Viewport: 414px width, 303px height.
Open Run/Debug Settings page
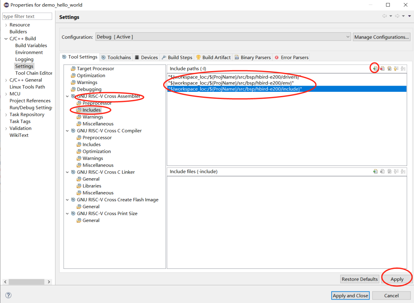click(x=31, y=108)
